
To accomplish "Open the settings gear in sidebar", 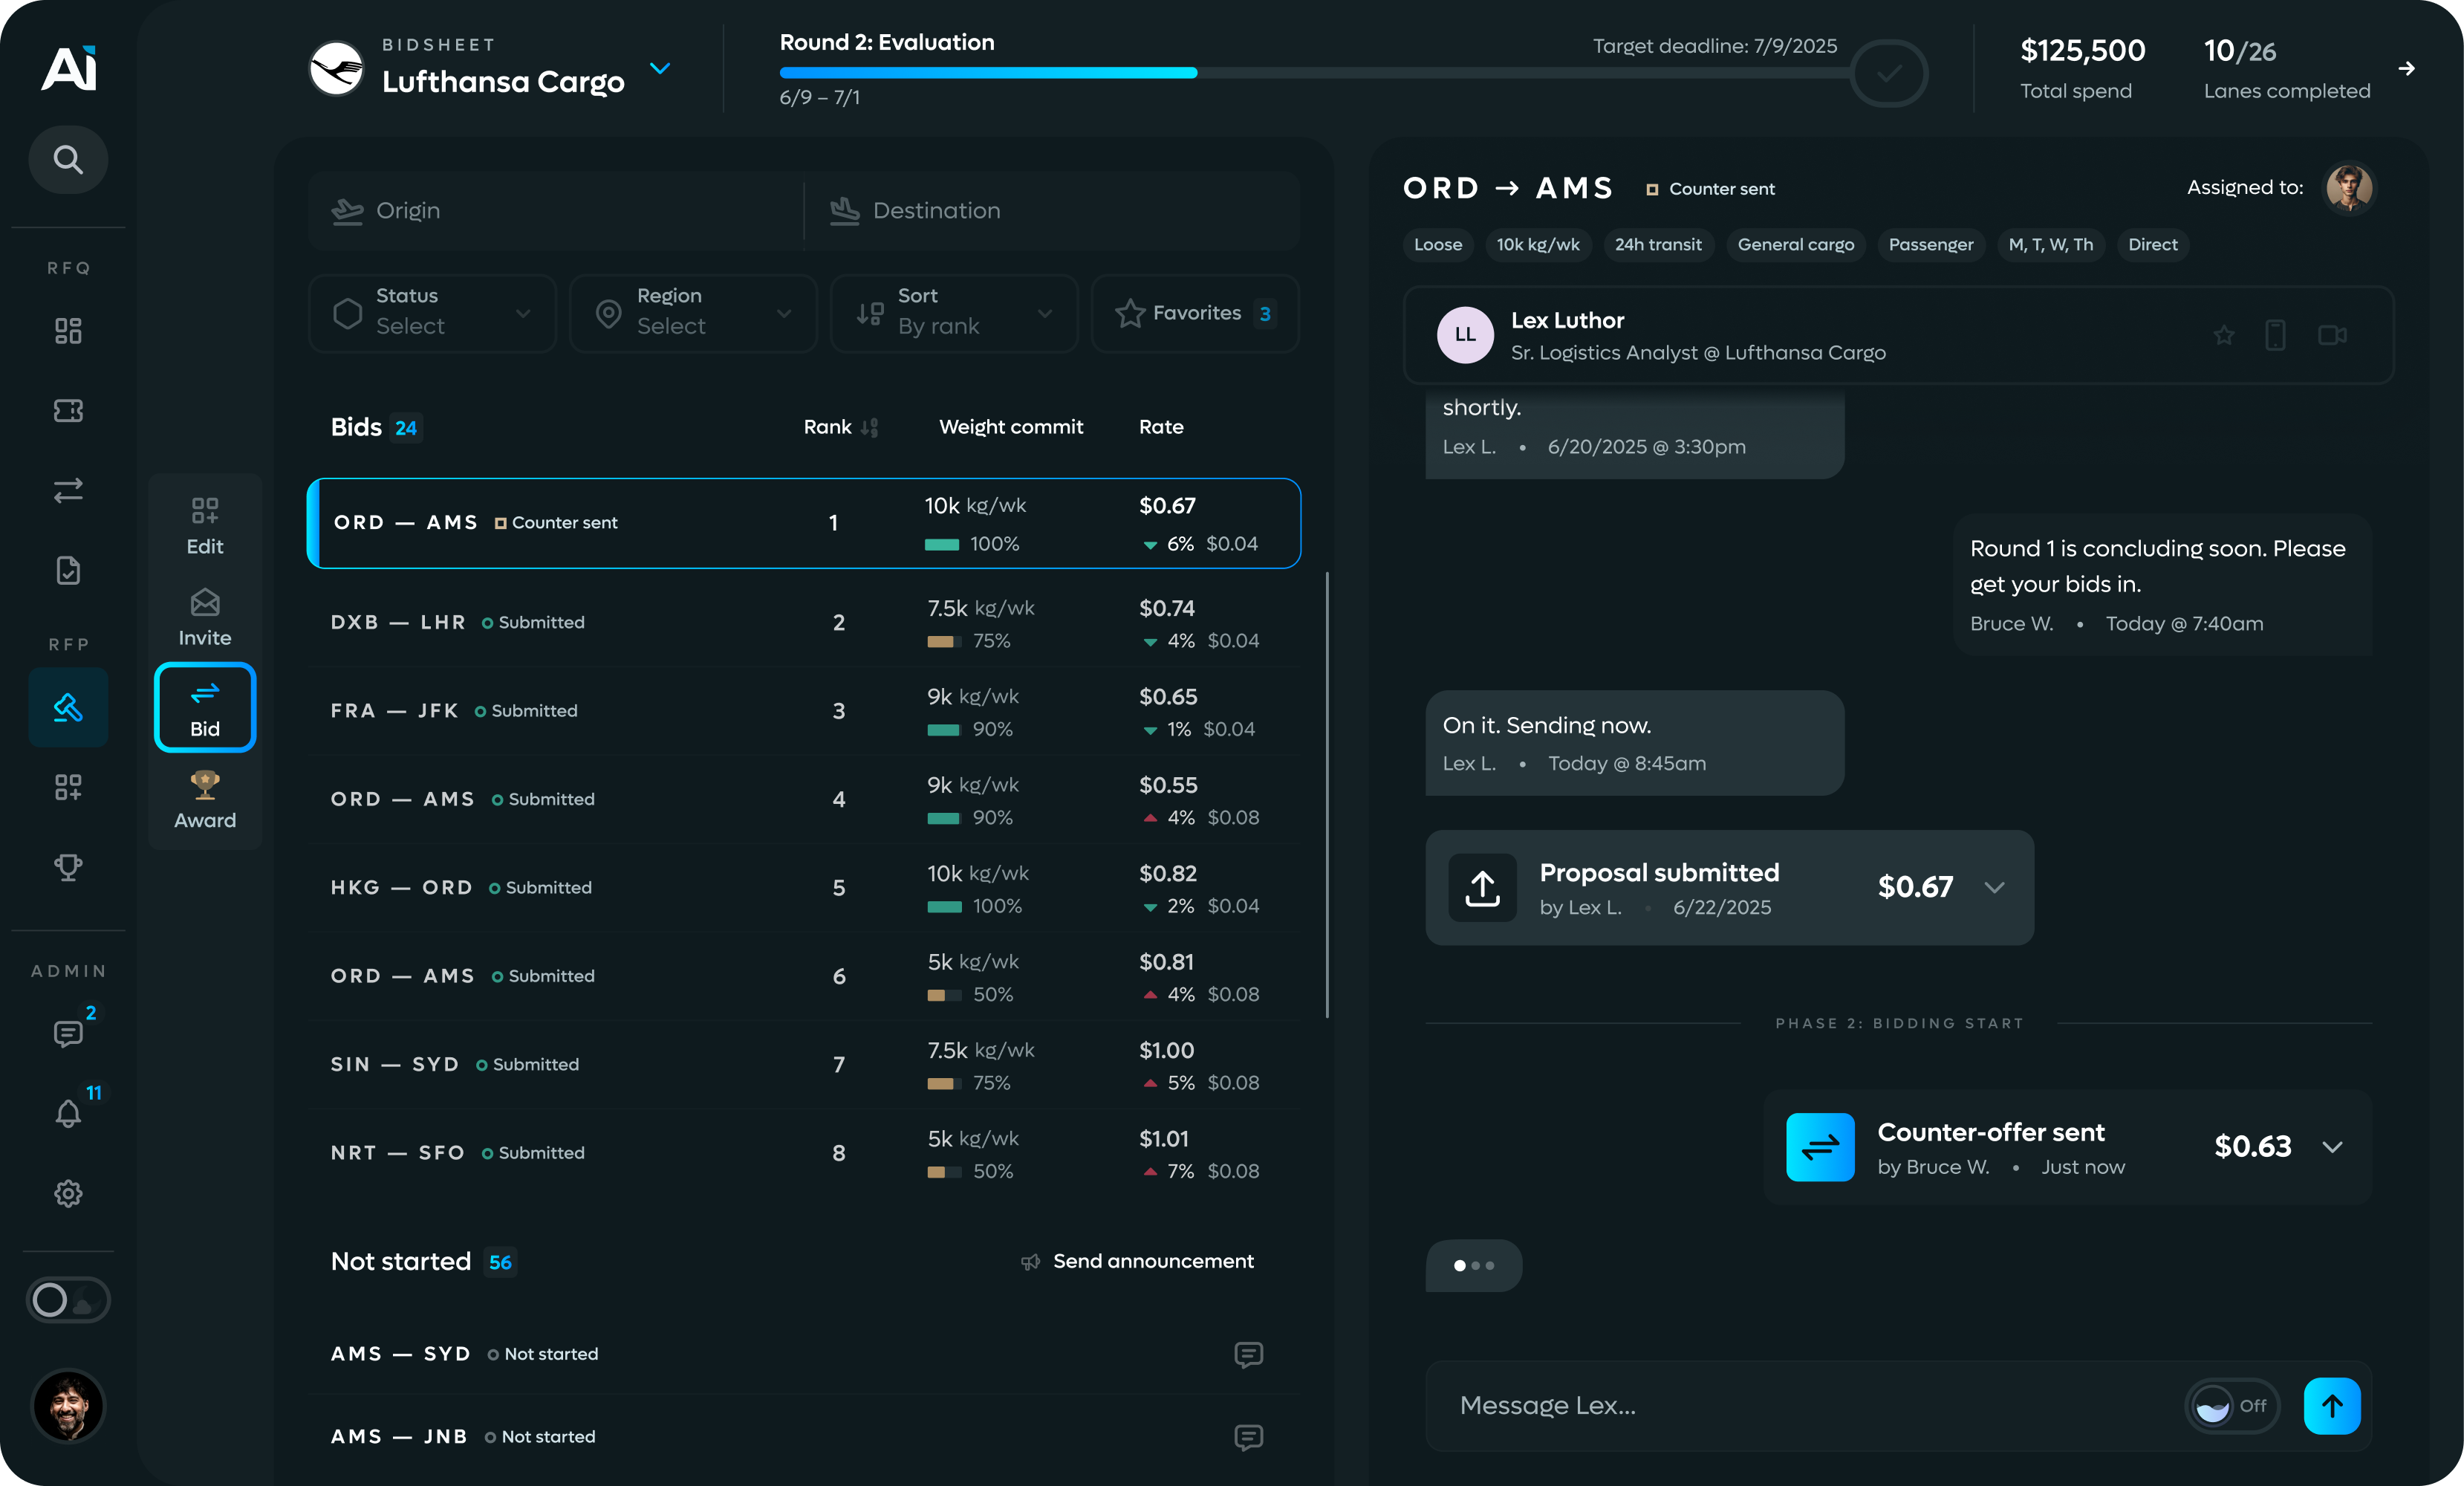I will coord(68,1193).
